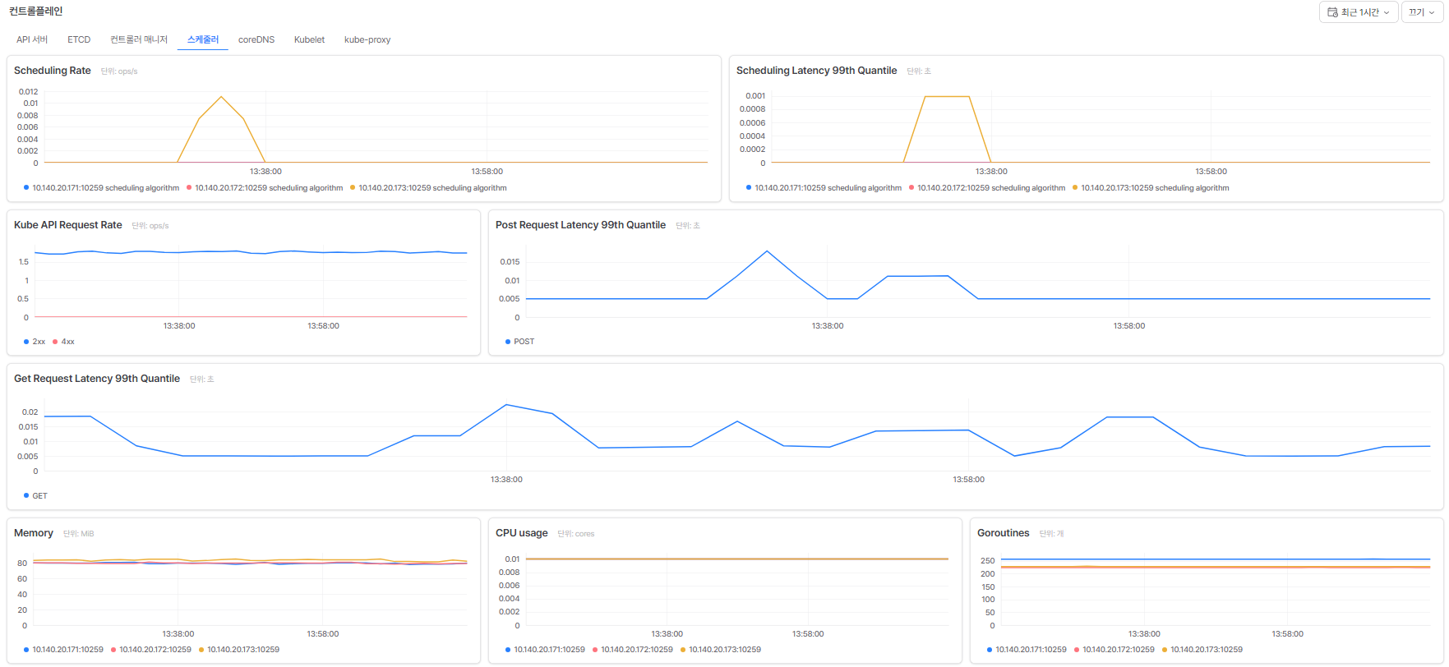This screenshot has height=667, width=1449.
Task: Click the Kube API Request Rate title
Action: [x=68, y=225]
